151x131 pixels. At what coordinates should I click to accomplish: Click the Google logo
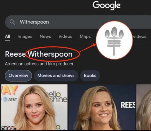(x=107, y=6)
